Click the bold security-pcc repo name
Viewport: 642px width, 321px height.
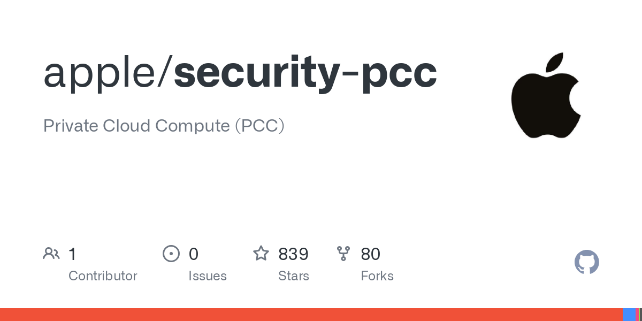tap(305, 73)
